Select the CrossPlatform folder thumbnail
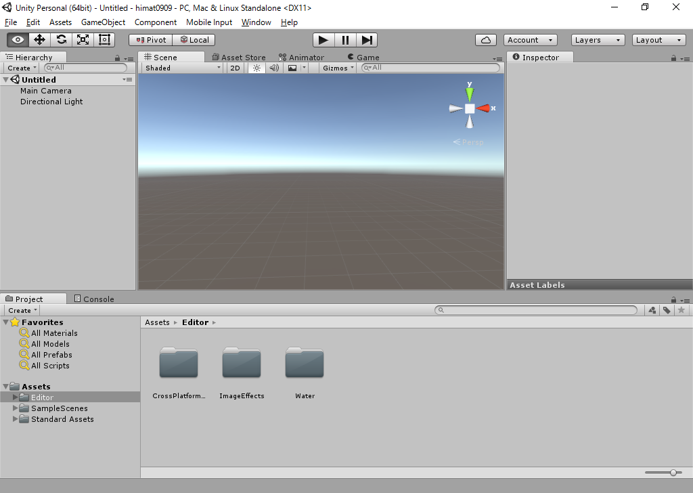693x493 pixels. [x=179, y=362]
